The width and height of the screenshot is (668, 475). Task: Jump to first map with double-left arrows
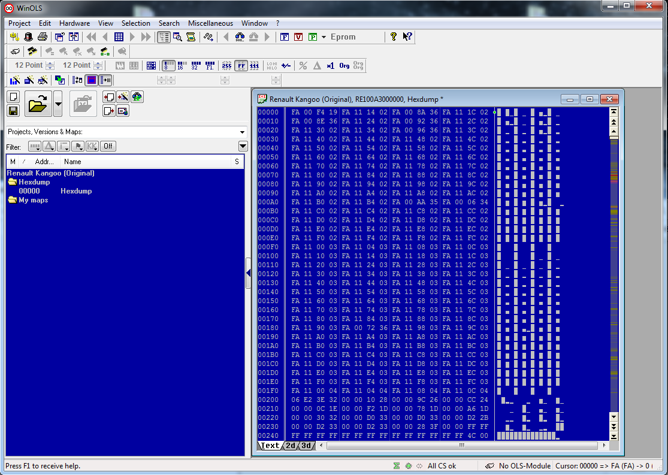tap(90, 37)
